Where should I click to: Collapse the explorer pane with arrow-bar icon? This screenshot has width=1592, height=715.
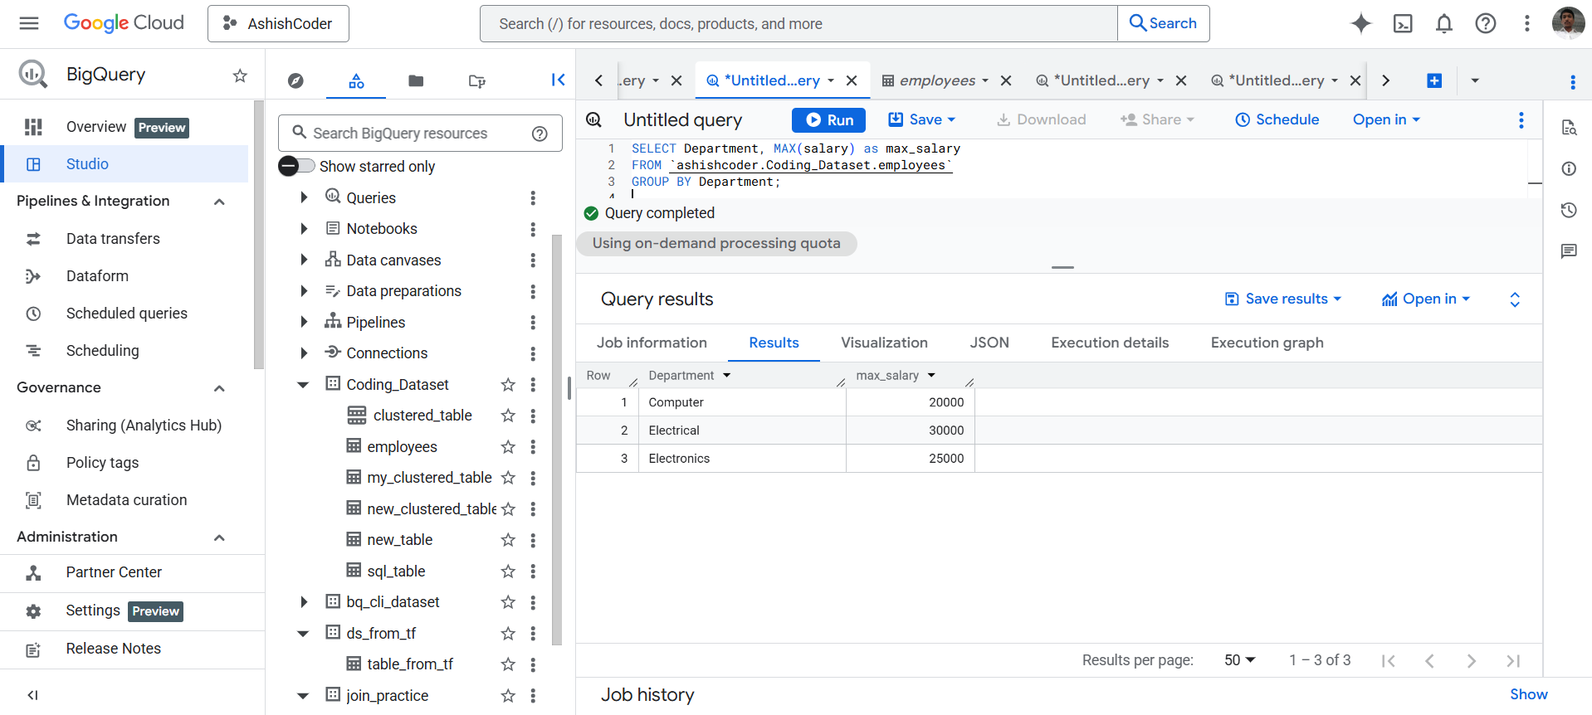pyautogui.click(x=558, y=80)
